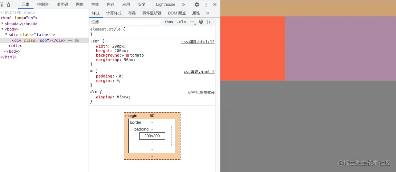396x172 pixels.
Task: Open the DevTools three-dot menu
Action: coord(206,5)
